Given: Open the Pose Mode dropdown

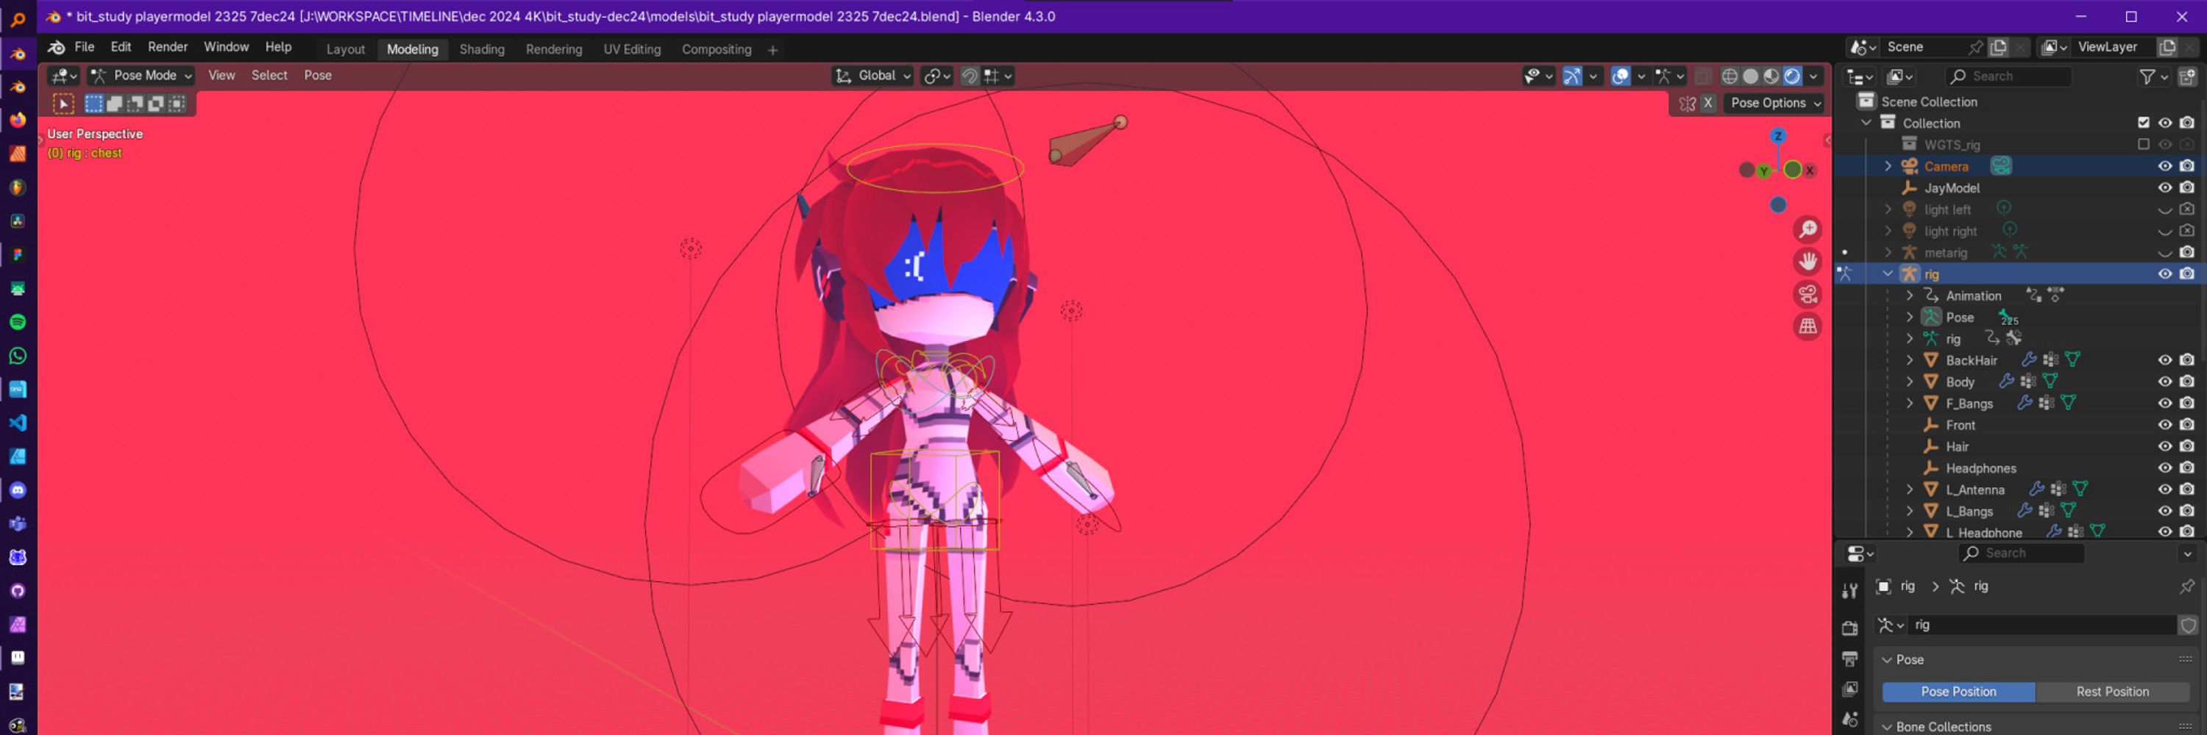Looking at the screenshot, I should 141,75.
